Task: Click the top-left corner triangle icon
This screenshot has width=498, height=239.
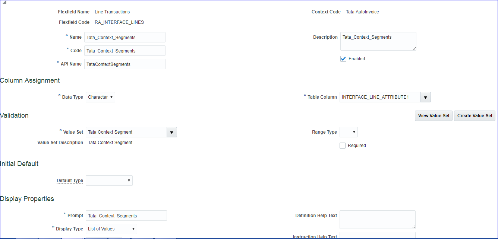Action: click(x=4, y=3)
